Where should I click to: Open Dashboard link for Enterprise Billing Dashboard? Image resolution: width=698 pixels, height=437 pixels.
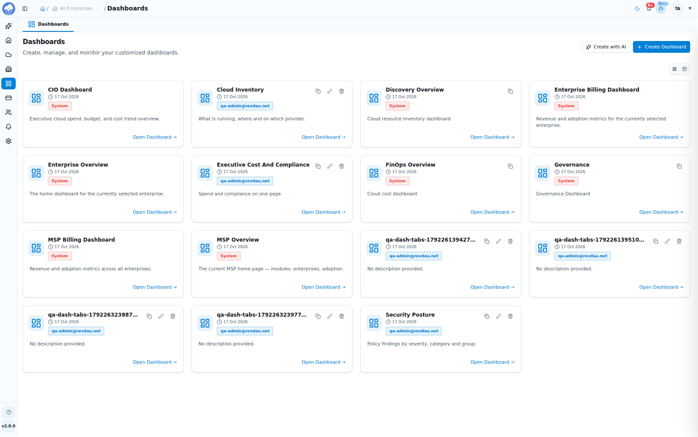tap(661, 137)
